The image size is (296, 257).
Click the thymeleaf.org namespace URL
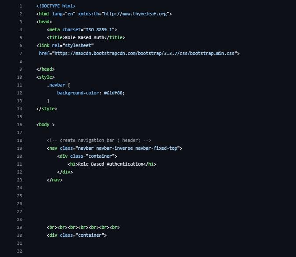tap(135, 14)
